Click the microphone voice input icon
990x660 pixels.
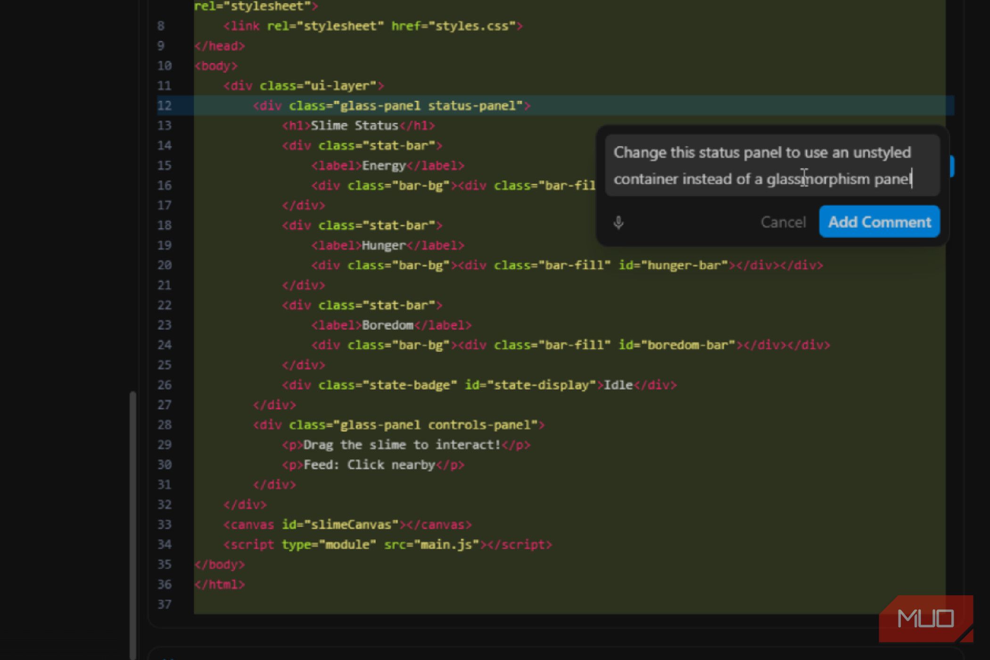pos(619,222)
